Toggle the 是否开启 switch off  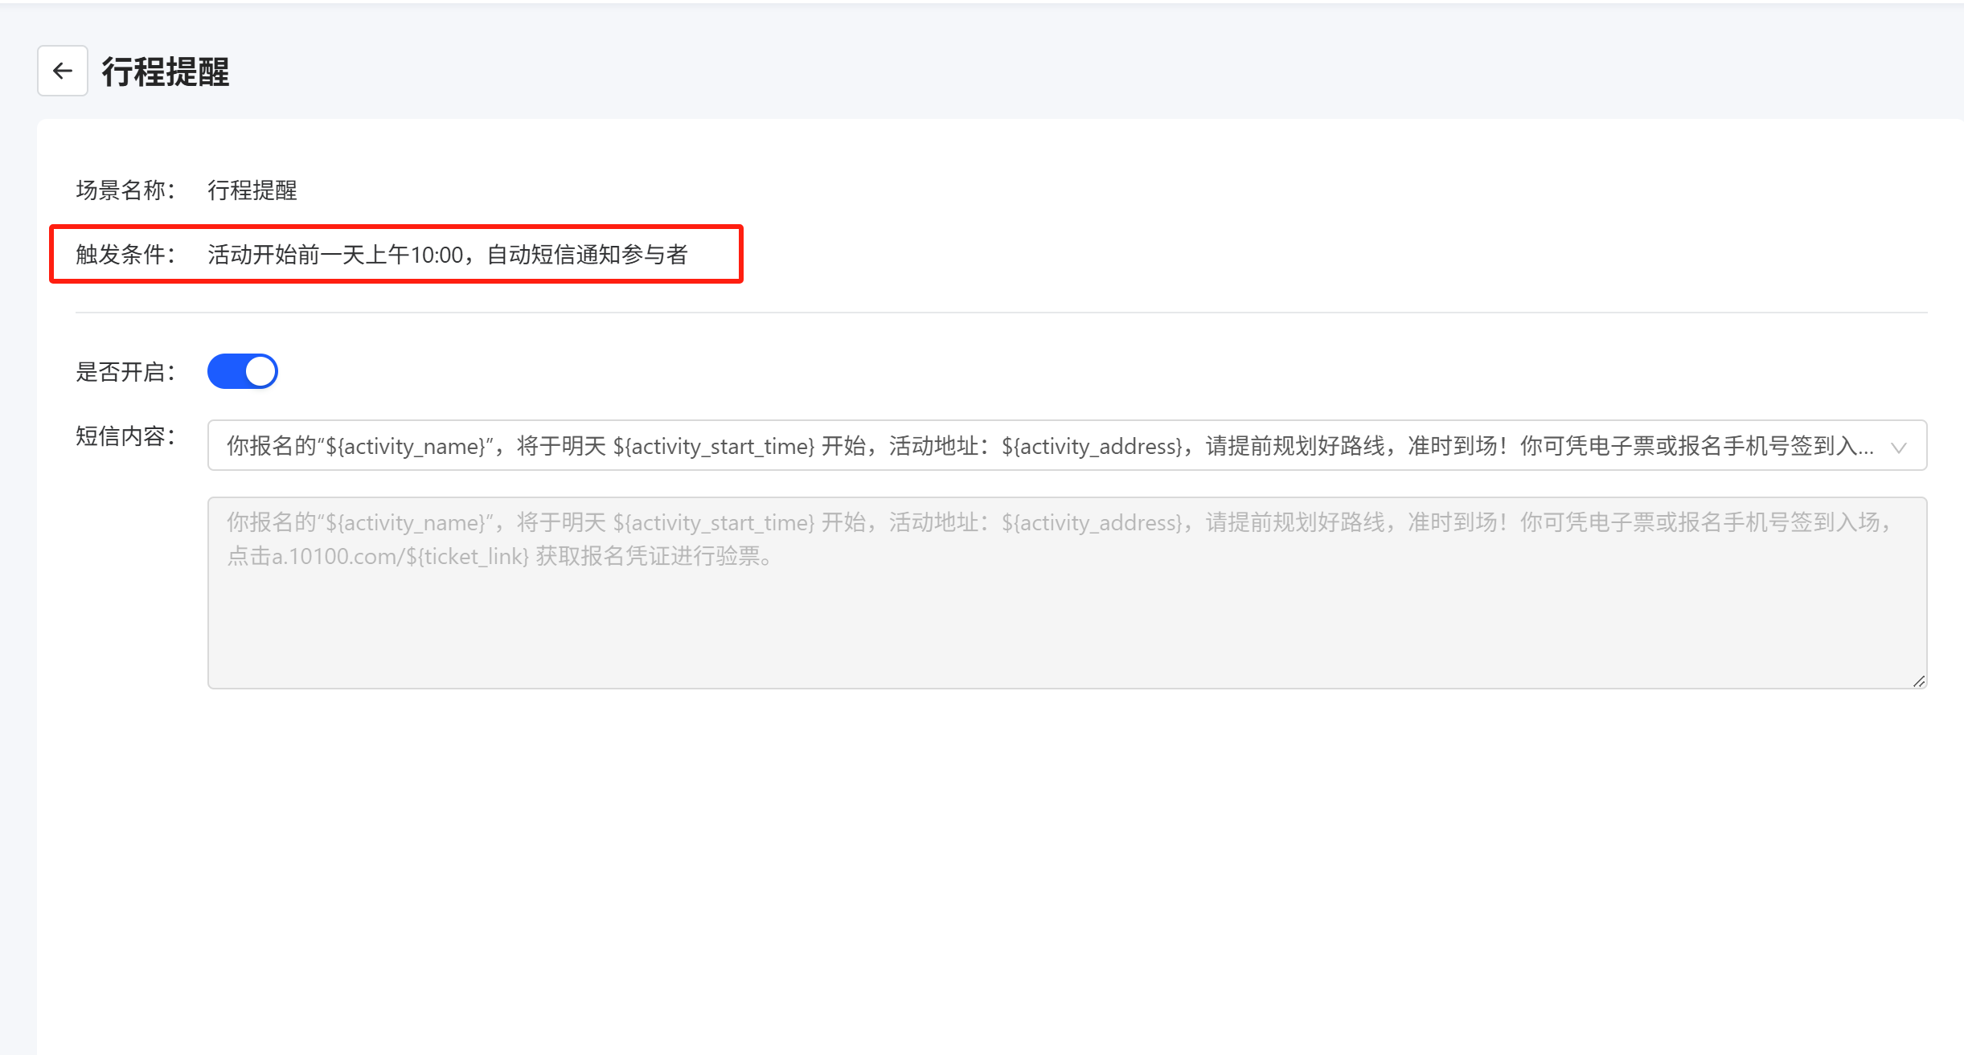[242, 371]
